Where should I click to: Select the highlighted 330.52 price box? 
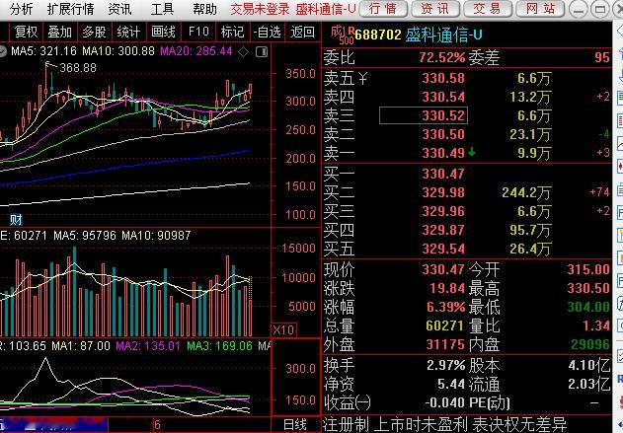424,115
